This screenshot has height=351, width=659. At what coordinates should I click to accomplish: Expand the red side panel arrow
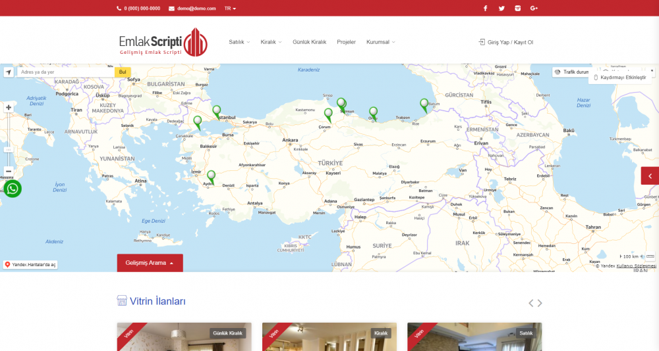pyautogui.click(x=650, y=176)
